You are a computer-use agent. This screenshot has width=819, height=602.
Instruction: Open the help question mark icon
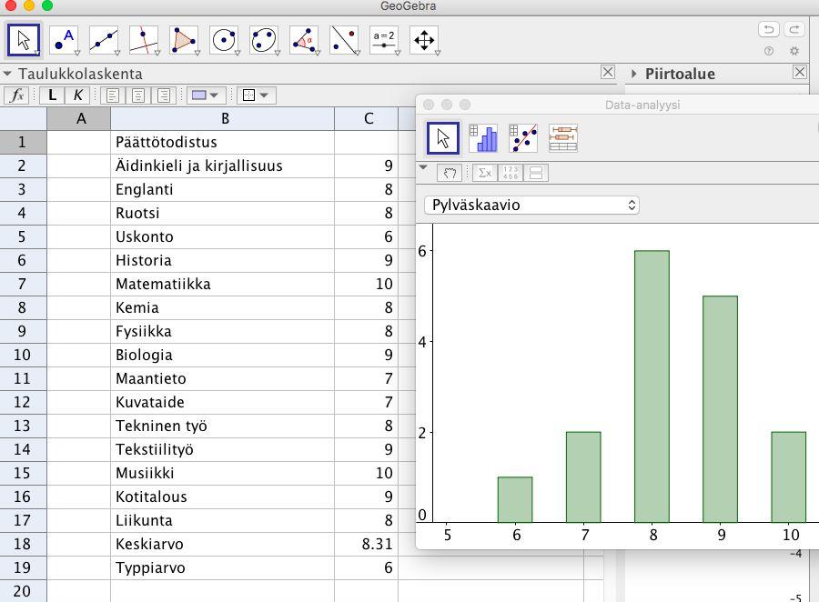pos(769,51)
